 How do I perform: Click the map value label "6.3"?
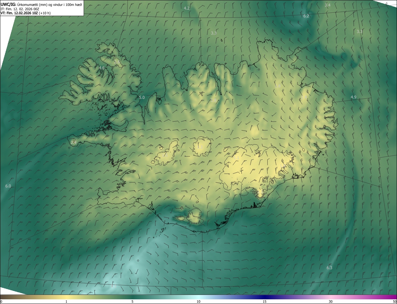[x=329, y=268]
